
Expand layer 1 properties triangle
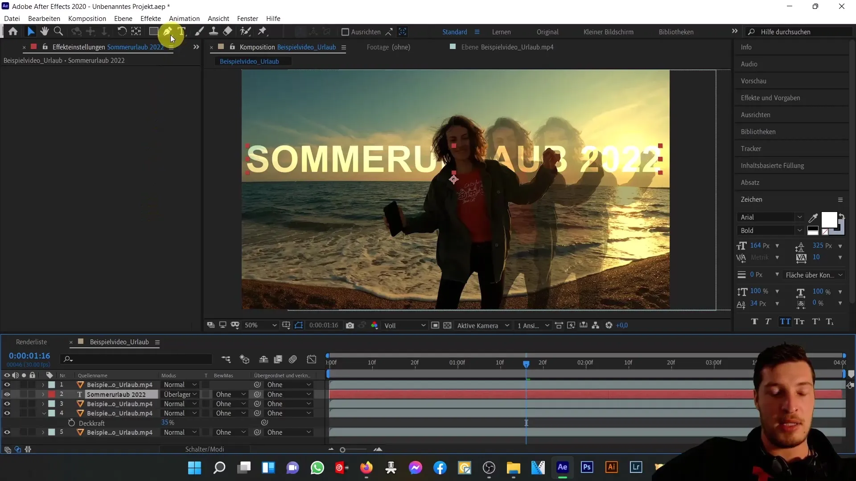43,385
